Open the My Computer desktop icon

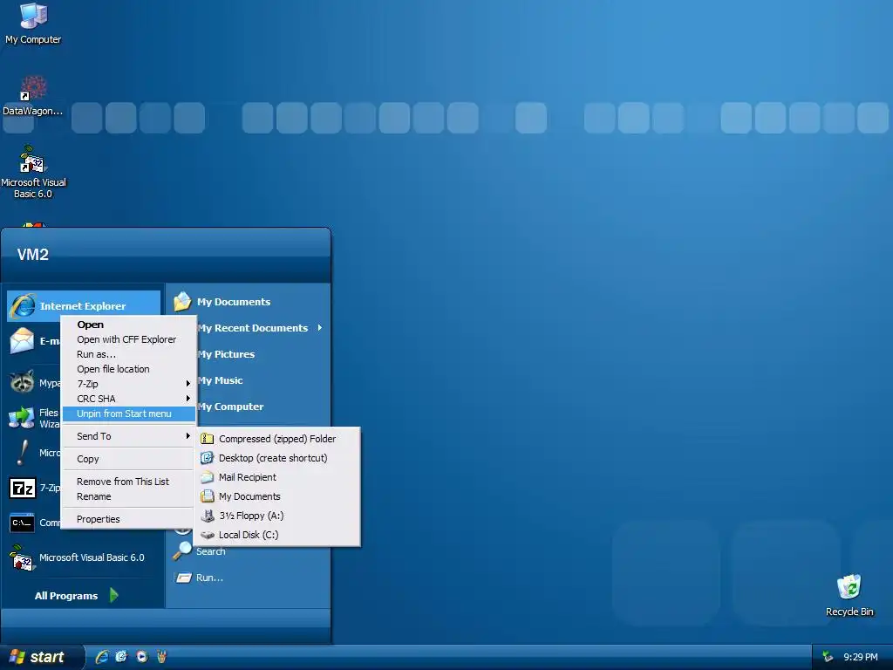(x=33, y=23)
